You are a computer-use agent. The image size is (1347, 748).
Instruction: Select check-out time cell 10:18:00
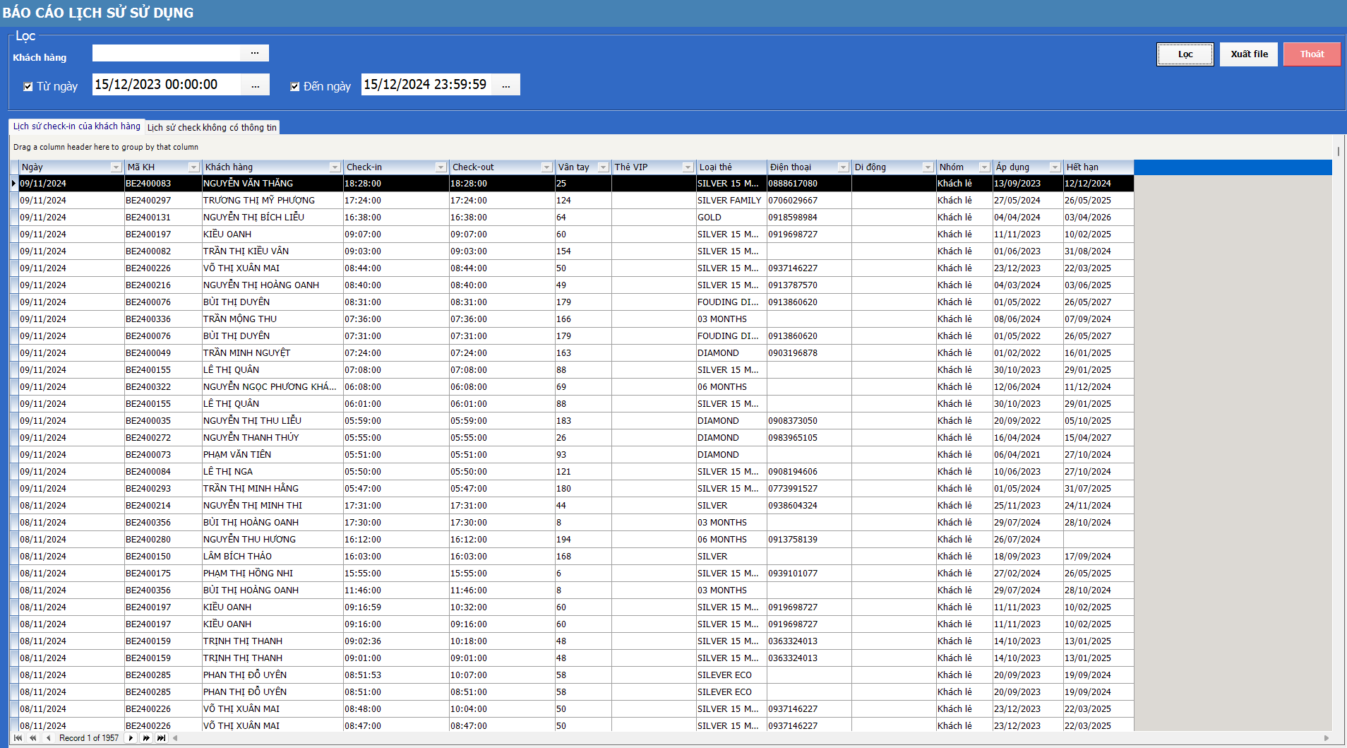click(x=502, y=641)
